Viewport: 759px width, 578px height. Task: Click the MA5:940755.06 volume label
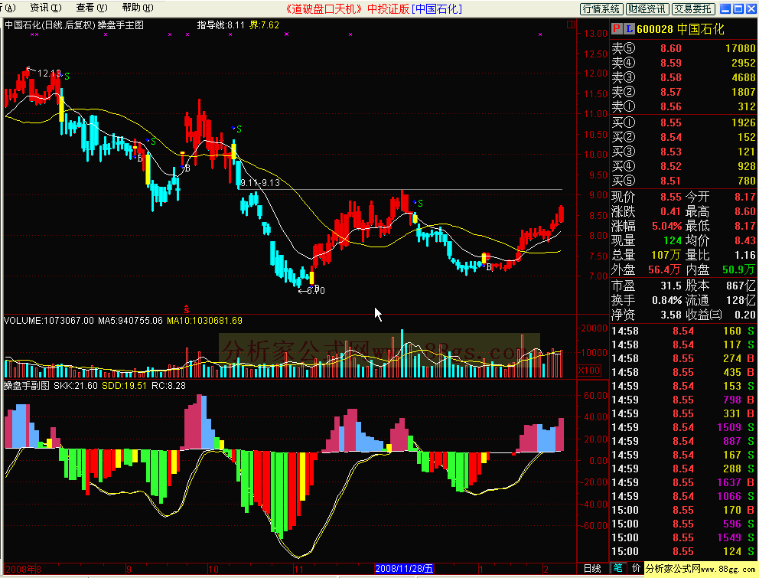[x=130, y=321]
